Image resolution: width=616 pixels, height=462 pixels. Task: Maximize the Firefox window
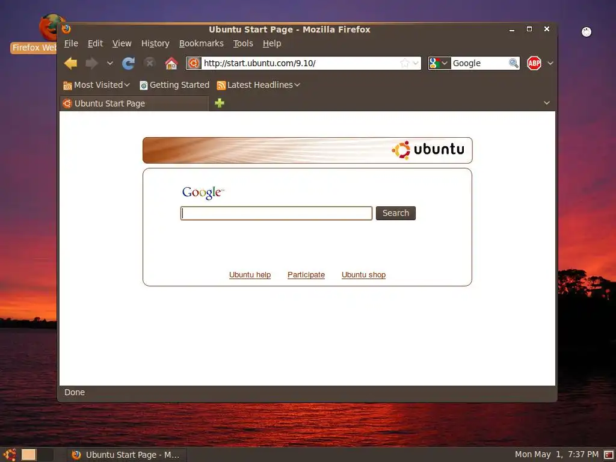point(529,29)
